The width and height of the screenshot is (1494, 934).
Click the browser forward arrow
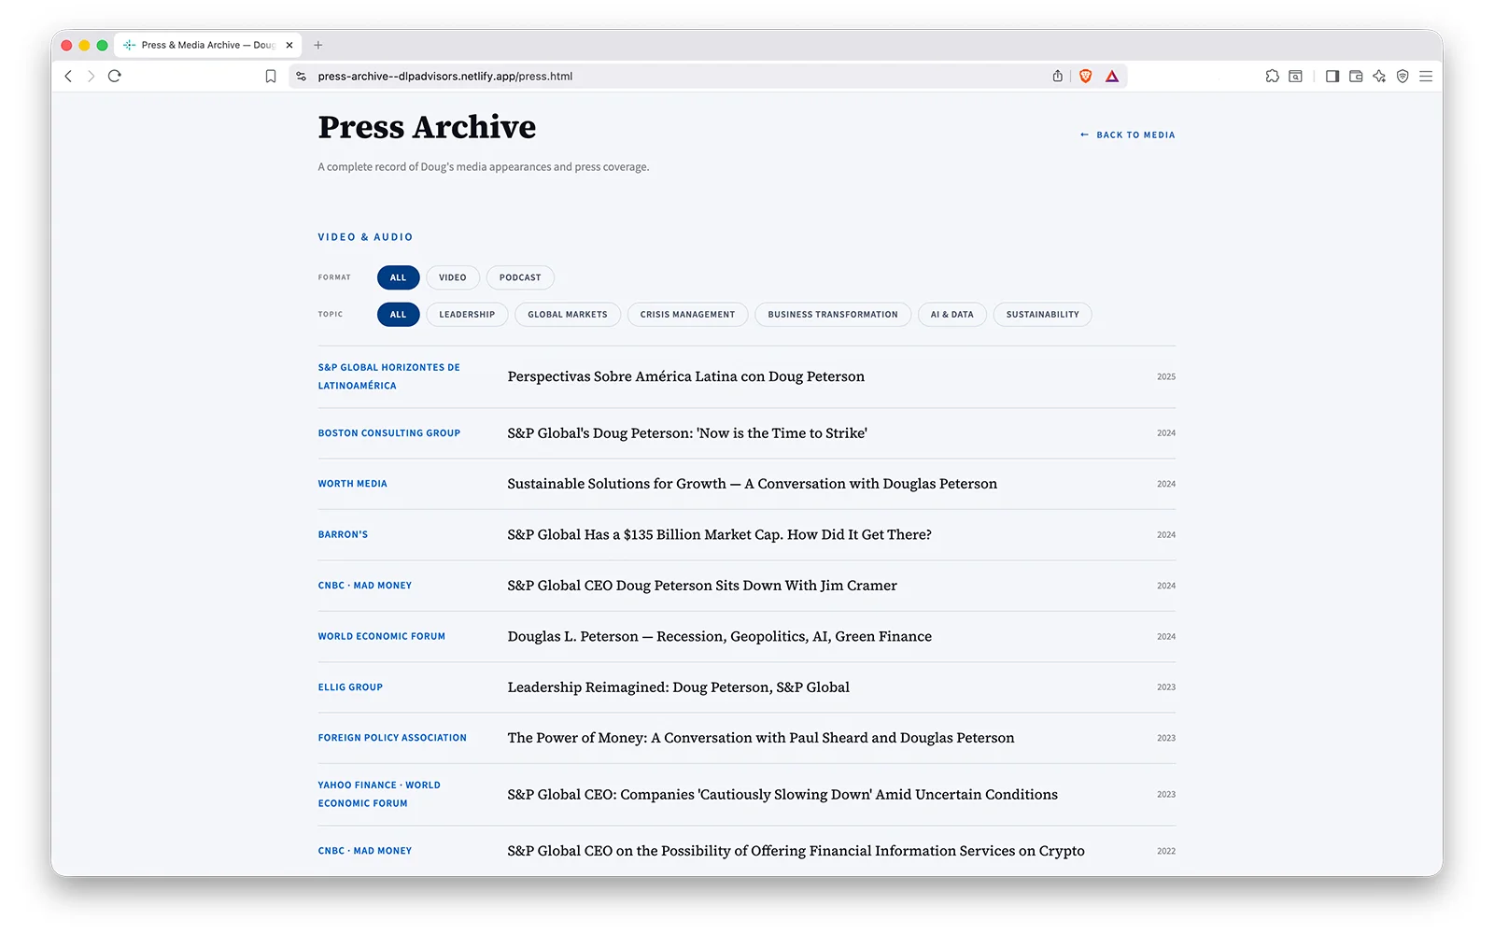click(x=91, y=77)
